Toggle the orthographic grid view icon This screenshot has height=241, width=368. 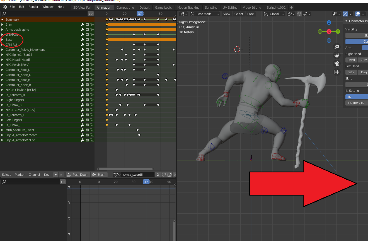(337, 72)
